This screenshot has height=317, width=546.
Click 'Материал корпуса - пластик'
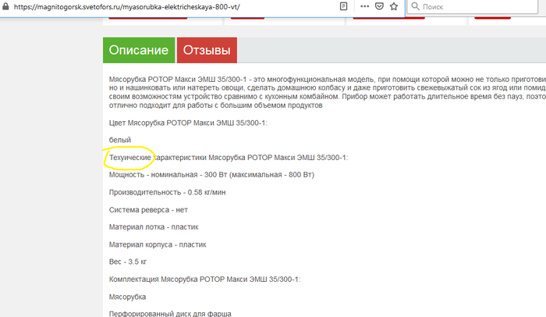point(158,245)
